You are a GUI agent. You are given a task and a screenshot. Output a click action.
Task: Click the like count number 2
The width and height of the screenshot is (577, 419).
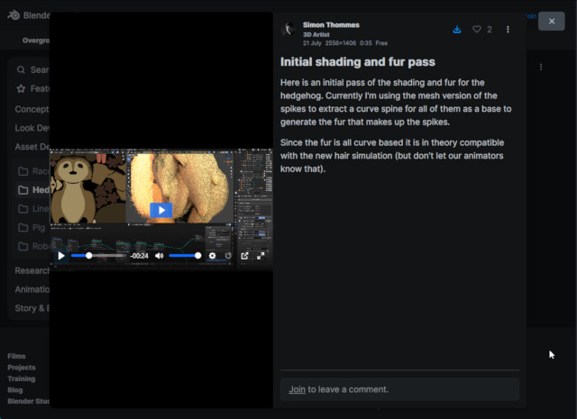pos(490,30)
